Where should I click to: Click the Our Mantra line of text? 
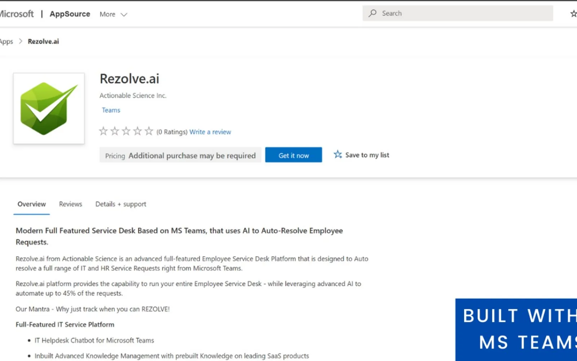pos(93,309)
